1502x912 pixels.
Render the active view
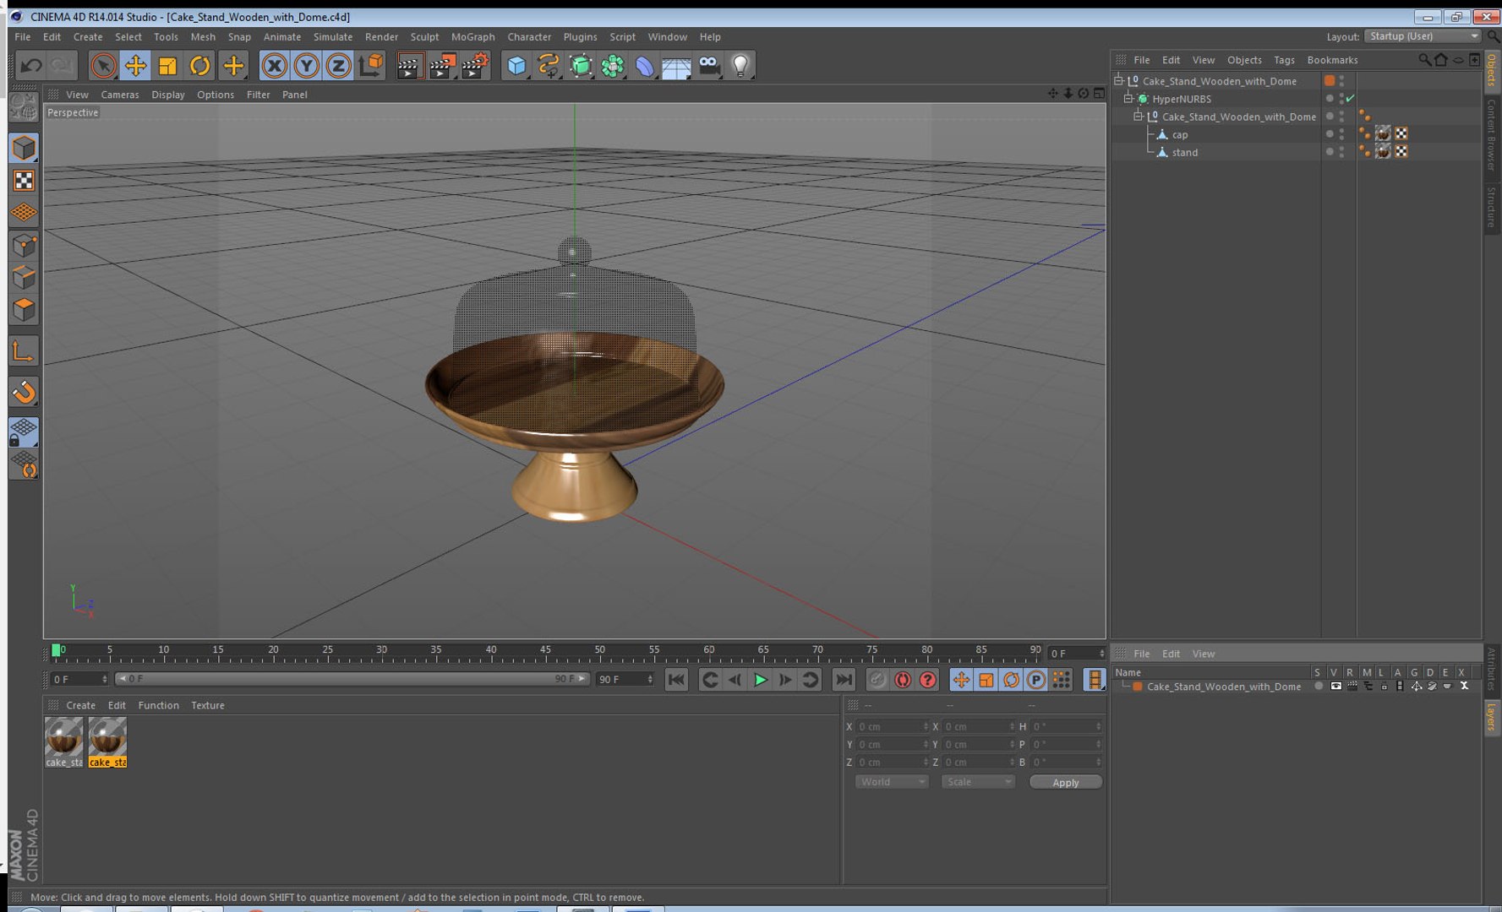pos(409,65)
